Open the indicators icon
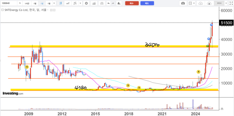 94,3
